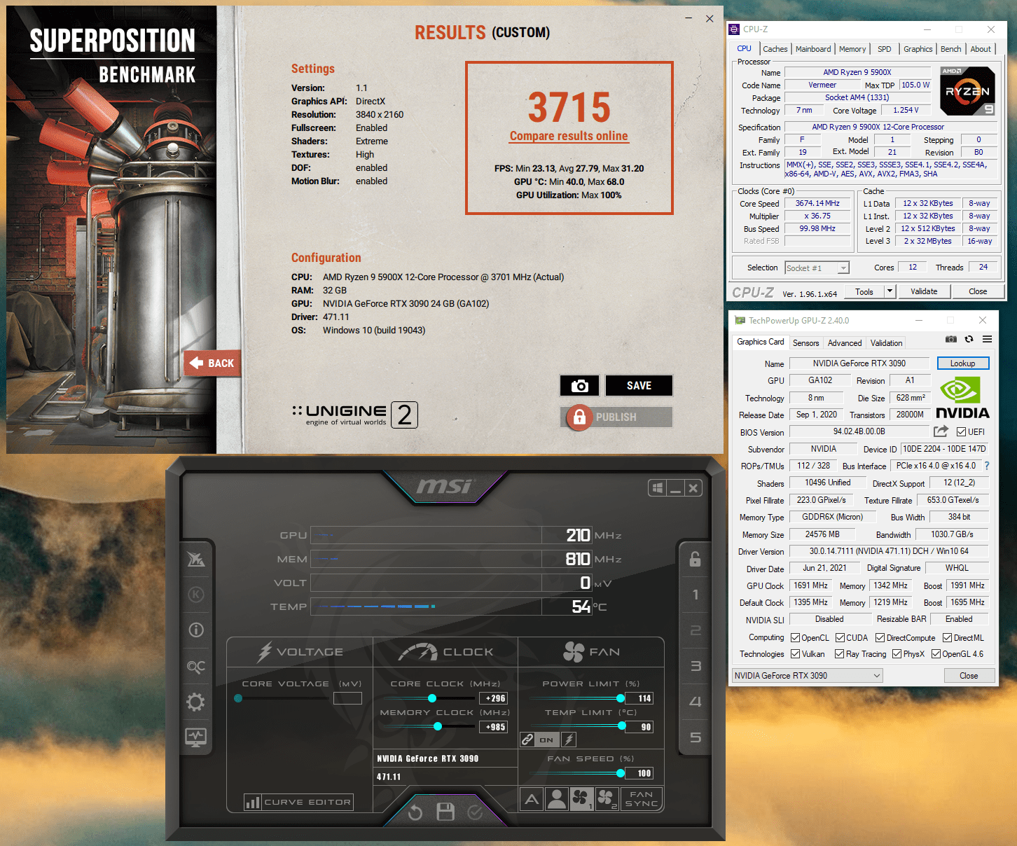Switch to Advanced tab in GPU-Z

pyautogui.click(x=845, y=343)
